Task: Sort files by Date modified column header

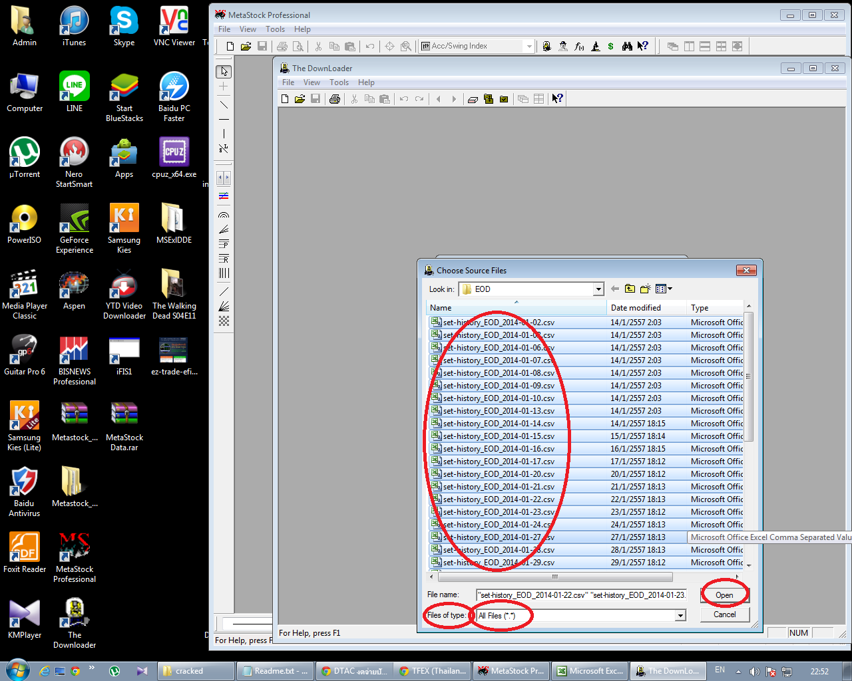Action: tap(646, 308)
